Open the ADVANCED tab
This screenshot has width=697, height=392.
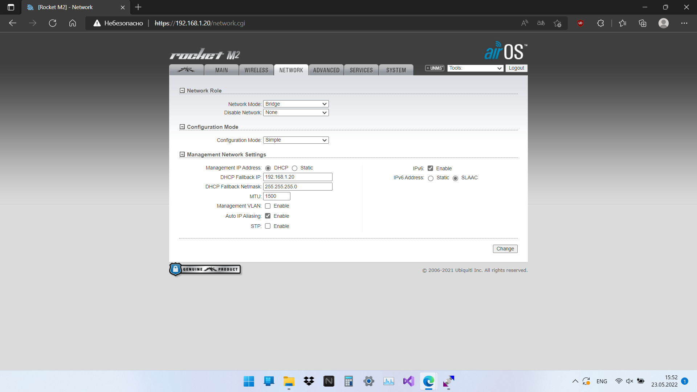pyautogui.click(x=326, y=70)
